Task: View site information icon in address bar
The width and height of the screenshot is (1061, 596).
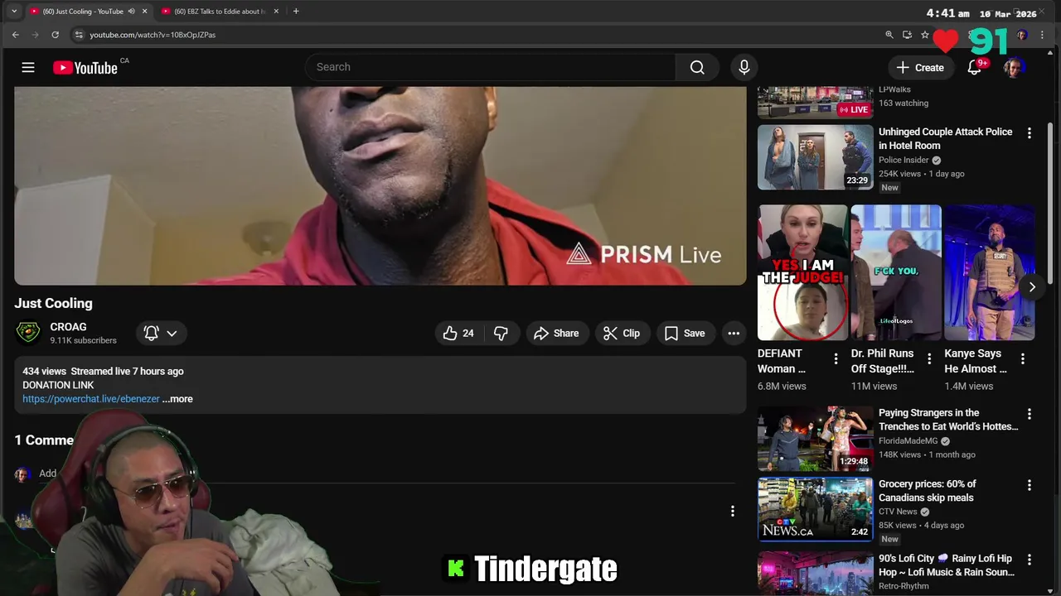Action: [x=79, y=35]
